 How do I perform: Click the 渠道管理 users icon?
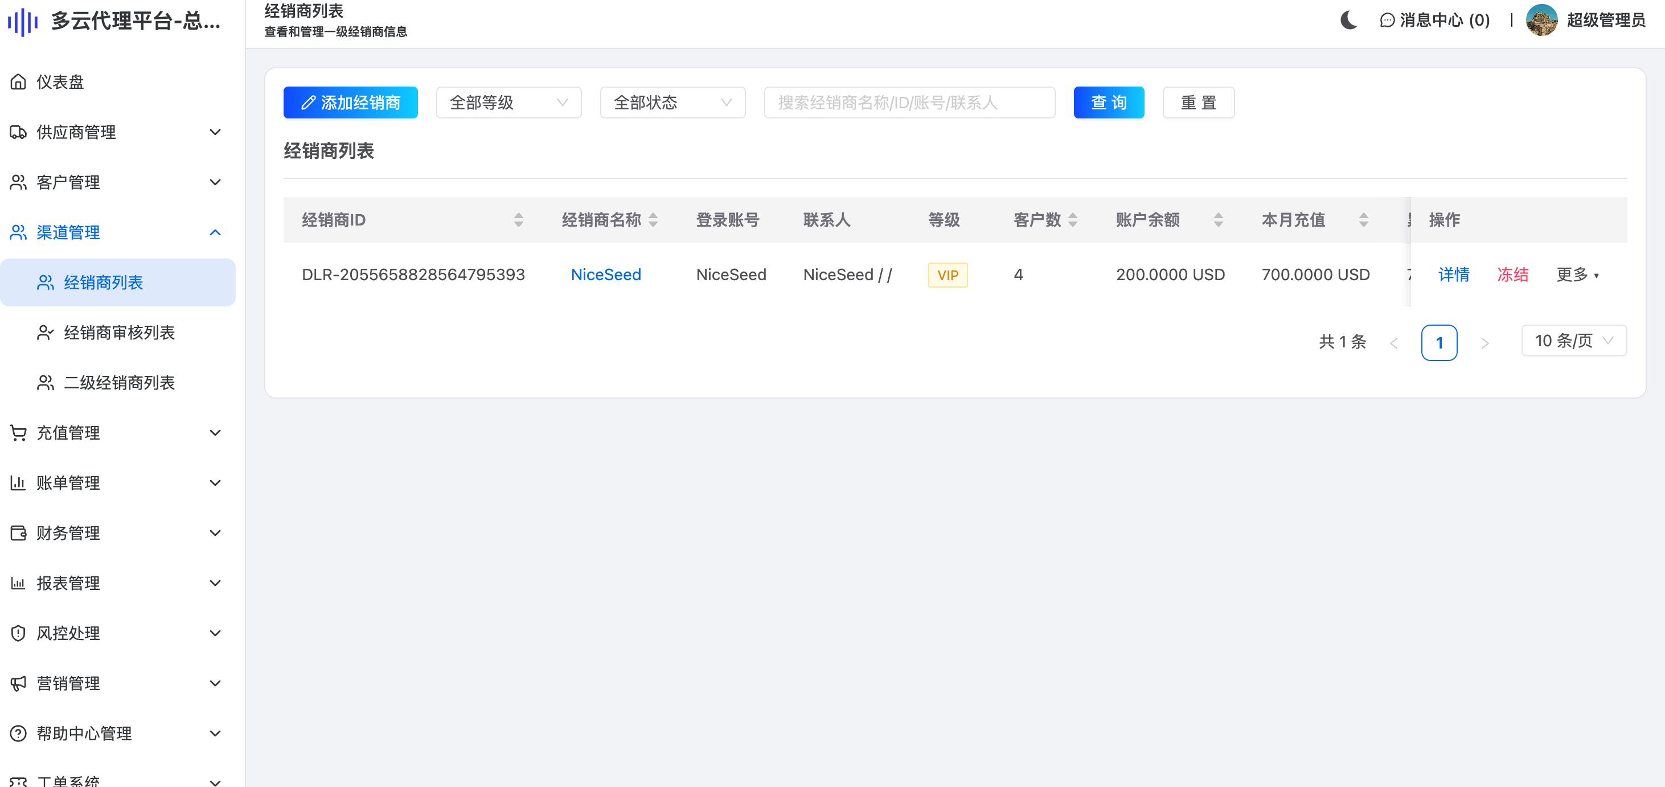coord(18,232)
